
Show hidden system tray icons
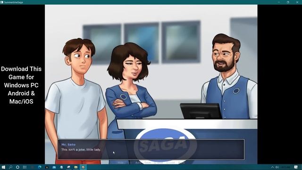click(272, 167)
